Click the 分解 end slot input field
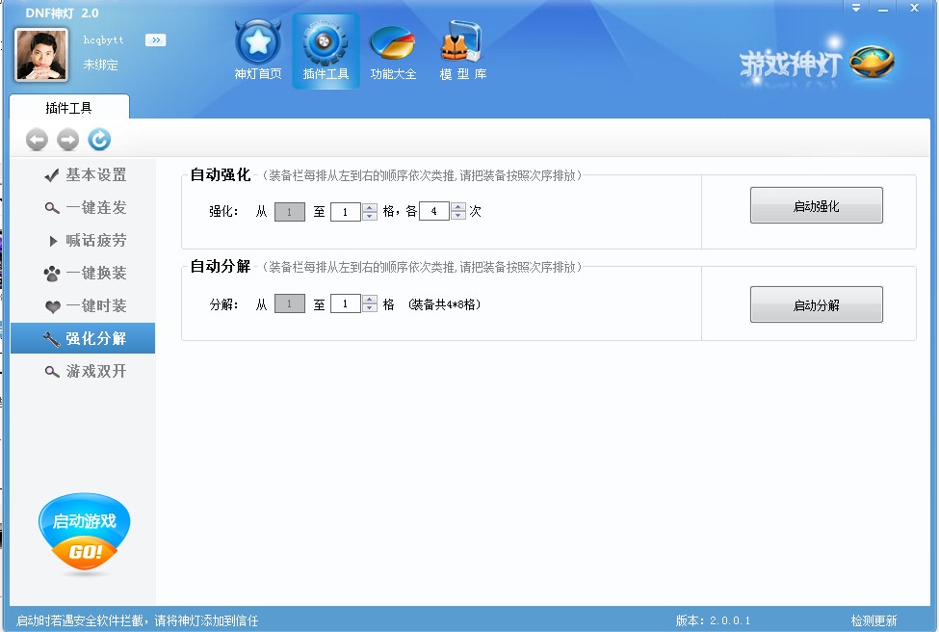The image size is (939, 632). [x=346, y=303]
